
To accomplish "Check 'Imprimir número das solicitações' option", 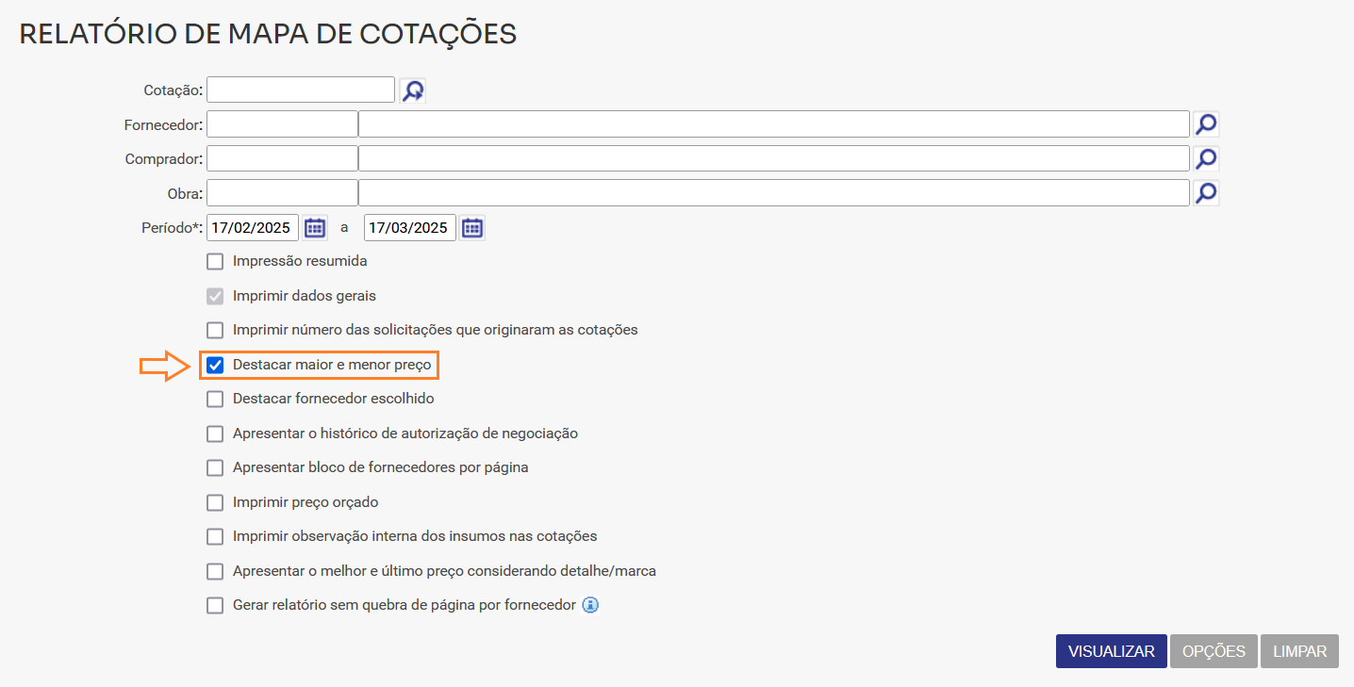I will point(215,330).
